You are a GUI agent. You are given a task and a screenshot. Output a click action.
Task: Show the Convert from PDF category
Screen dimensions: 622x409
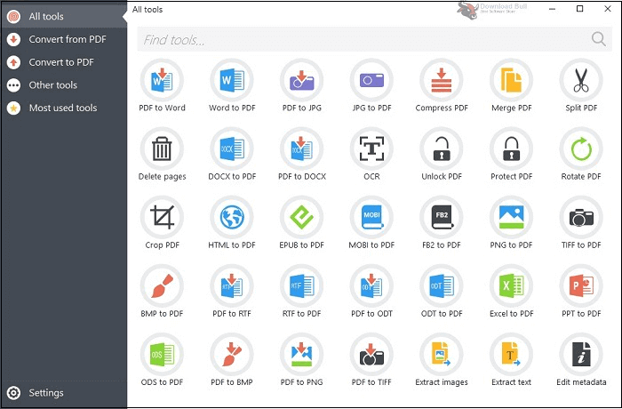pos(63,39)
